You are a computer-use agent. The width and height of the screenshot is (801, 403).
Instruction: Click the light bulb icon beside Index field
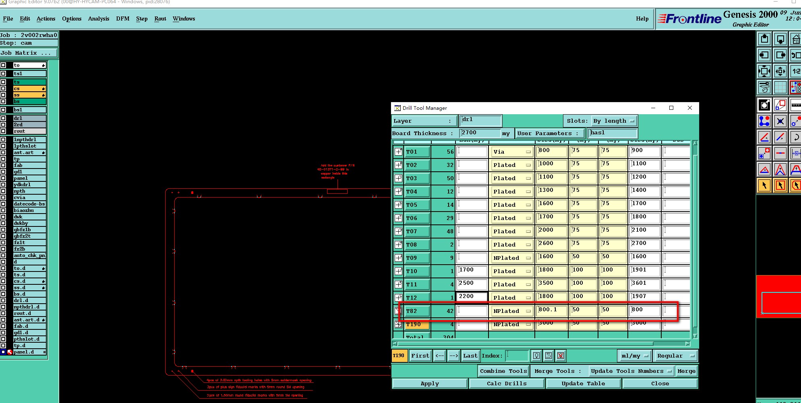coord(536,356)
